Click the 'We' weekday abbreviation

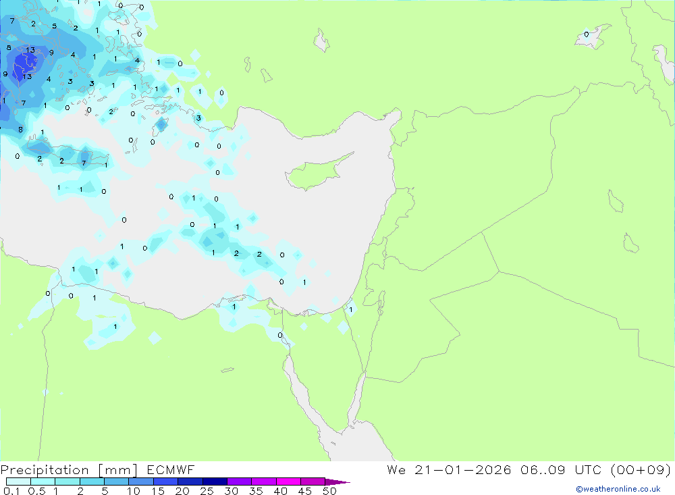tap(396, 469)
